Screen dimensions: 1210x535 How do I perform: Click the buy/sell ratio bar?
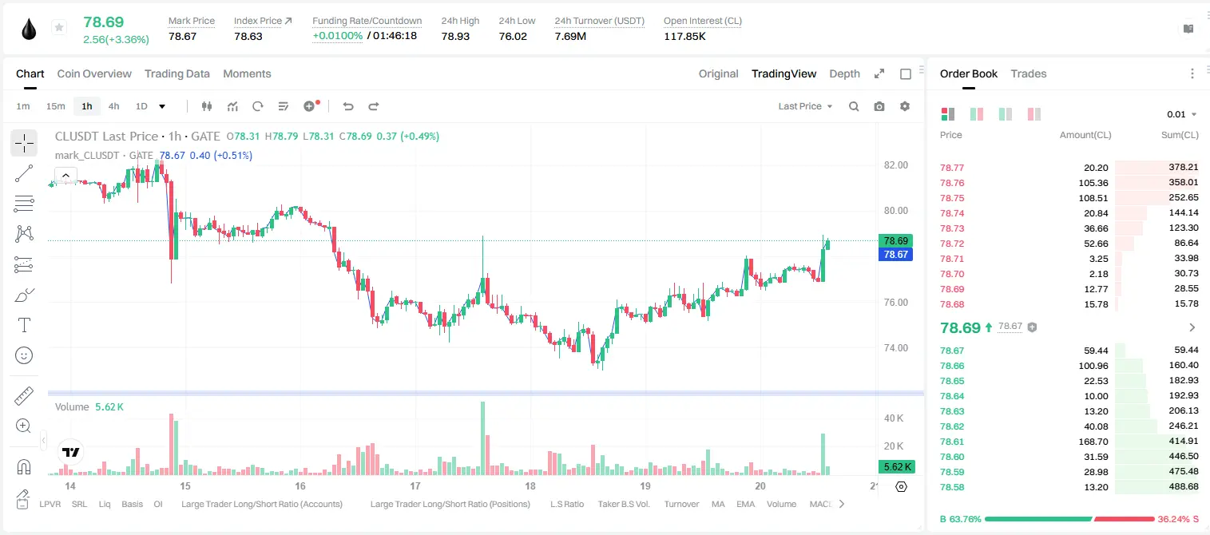[1069, 519]
